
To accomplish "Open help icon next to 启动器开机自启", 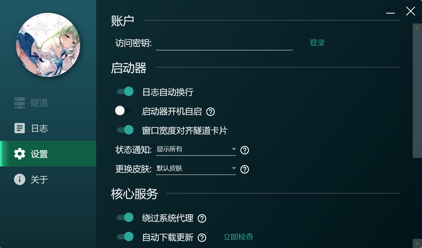I will point(210,112).
